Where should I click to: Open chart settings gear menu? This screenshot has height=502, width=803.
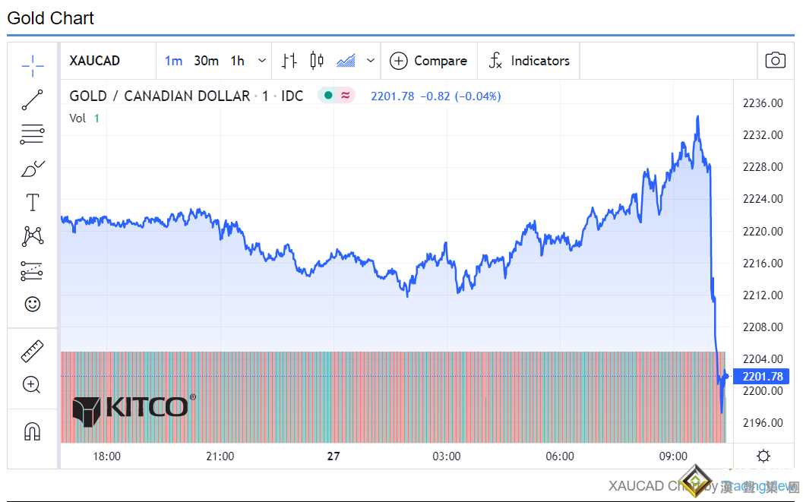tap(763, 456)
